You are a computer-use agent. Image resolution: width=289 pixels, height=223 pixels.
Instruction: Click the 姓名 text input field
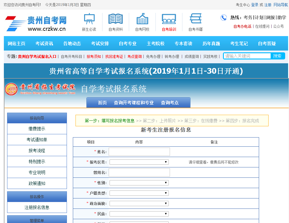139,152
